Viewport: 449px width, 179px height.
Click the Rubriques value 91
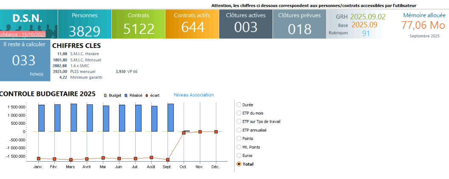[366, 33]
